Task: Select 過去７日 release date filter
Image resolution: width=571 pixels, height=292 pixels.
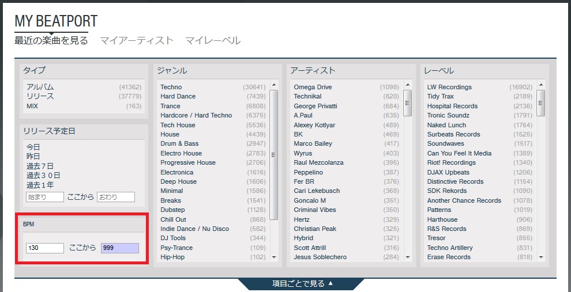Action: tap(40, 166)
